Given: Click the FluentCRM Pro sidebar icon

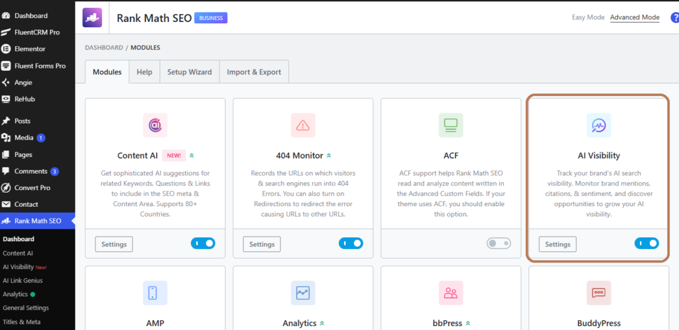Looking at the screenshot, I should [6, 32].
